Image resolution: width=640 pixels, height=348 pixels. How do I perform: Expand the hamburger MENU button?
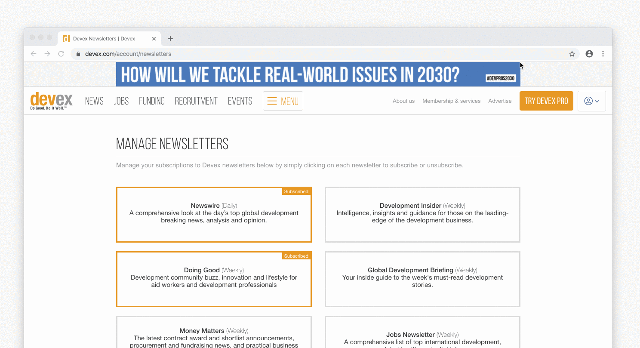pyautogui.click(x=283, y=101)
